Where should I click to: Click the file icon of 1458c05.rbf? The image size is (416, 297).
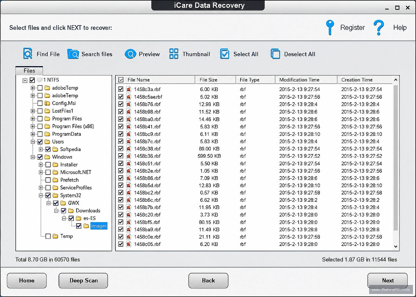(x=129, y=244)
